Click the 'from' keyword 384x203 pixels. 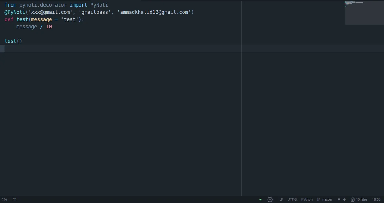[10, 5]
